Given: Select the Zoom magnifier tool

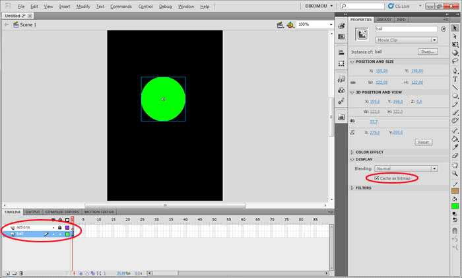Looking at the screenshot, I should pos(455,174).
